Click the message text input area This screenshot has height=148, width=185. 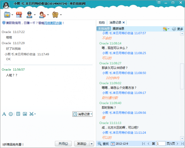48,128
